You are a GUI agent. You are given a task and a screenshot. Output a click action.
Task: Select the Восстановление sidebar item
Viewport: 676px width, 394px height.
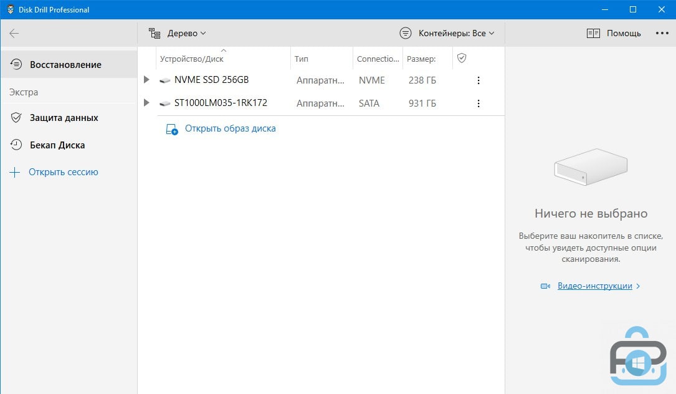(65, 65)
